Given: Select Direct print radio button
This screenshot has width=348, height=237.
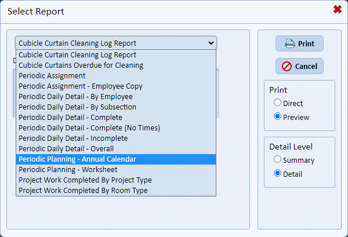Looking at the screenshot, I should coord(278,103).
